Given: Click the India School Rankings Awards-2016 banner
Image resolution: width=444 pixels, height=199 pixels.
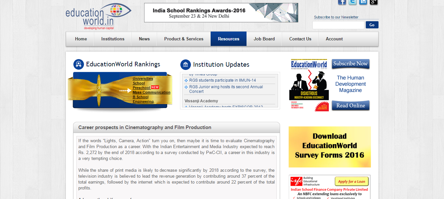Looking at the screenshot, I should 221,13.
